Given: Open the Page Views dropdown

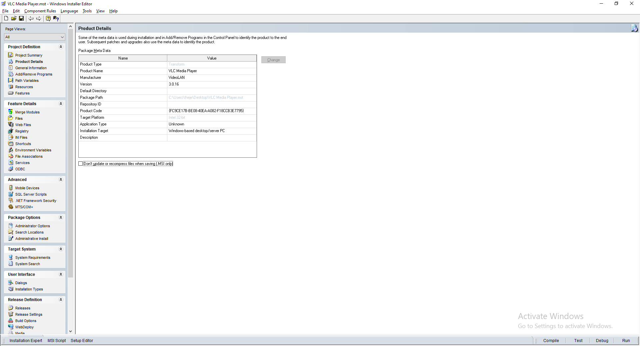Looking at the screenshot, I should [x=34, y=37].
